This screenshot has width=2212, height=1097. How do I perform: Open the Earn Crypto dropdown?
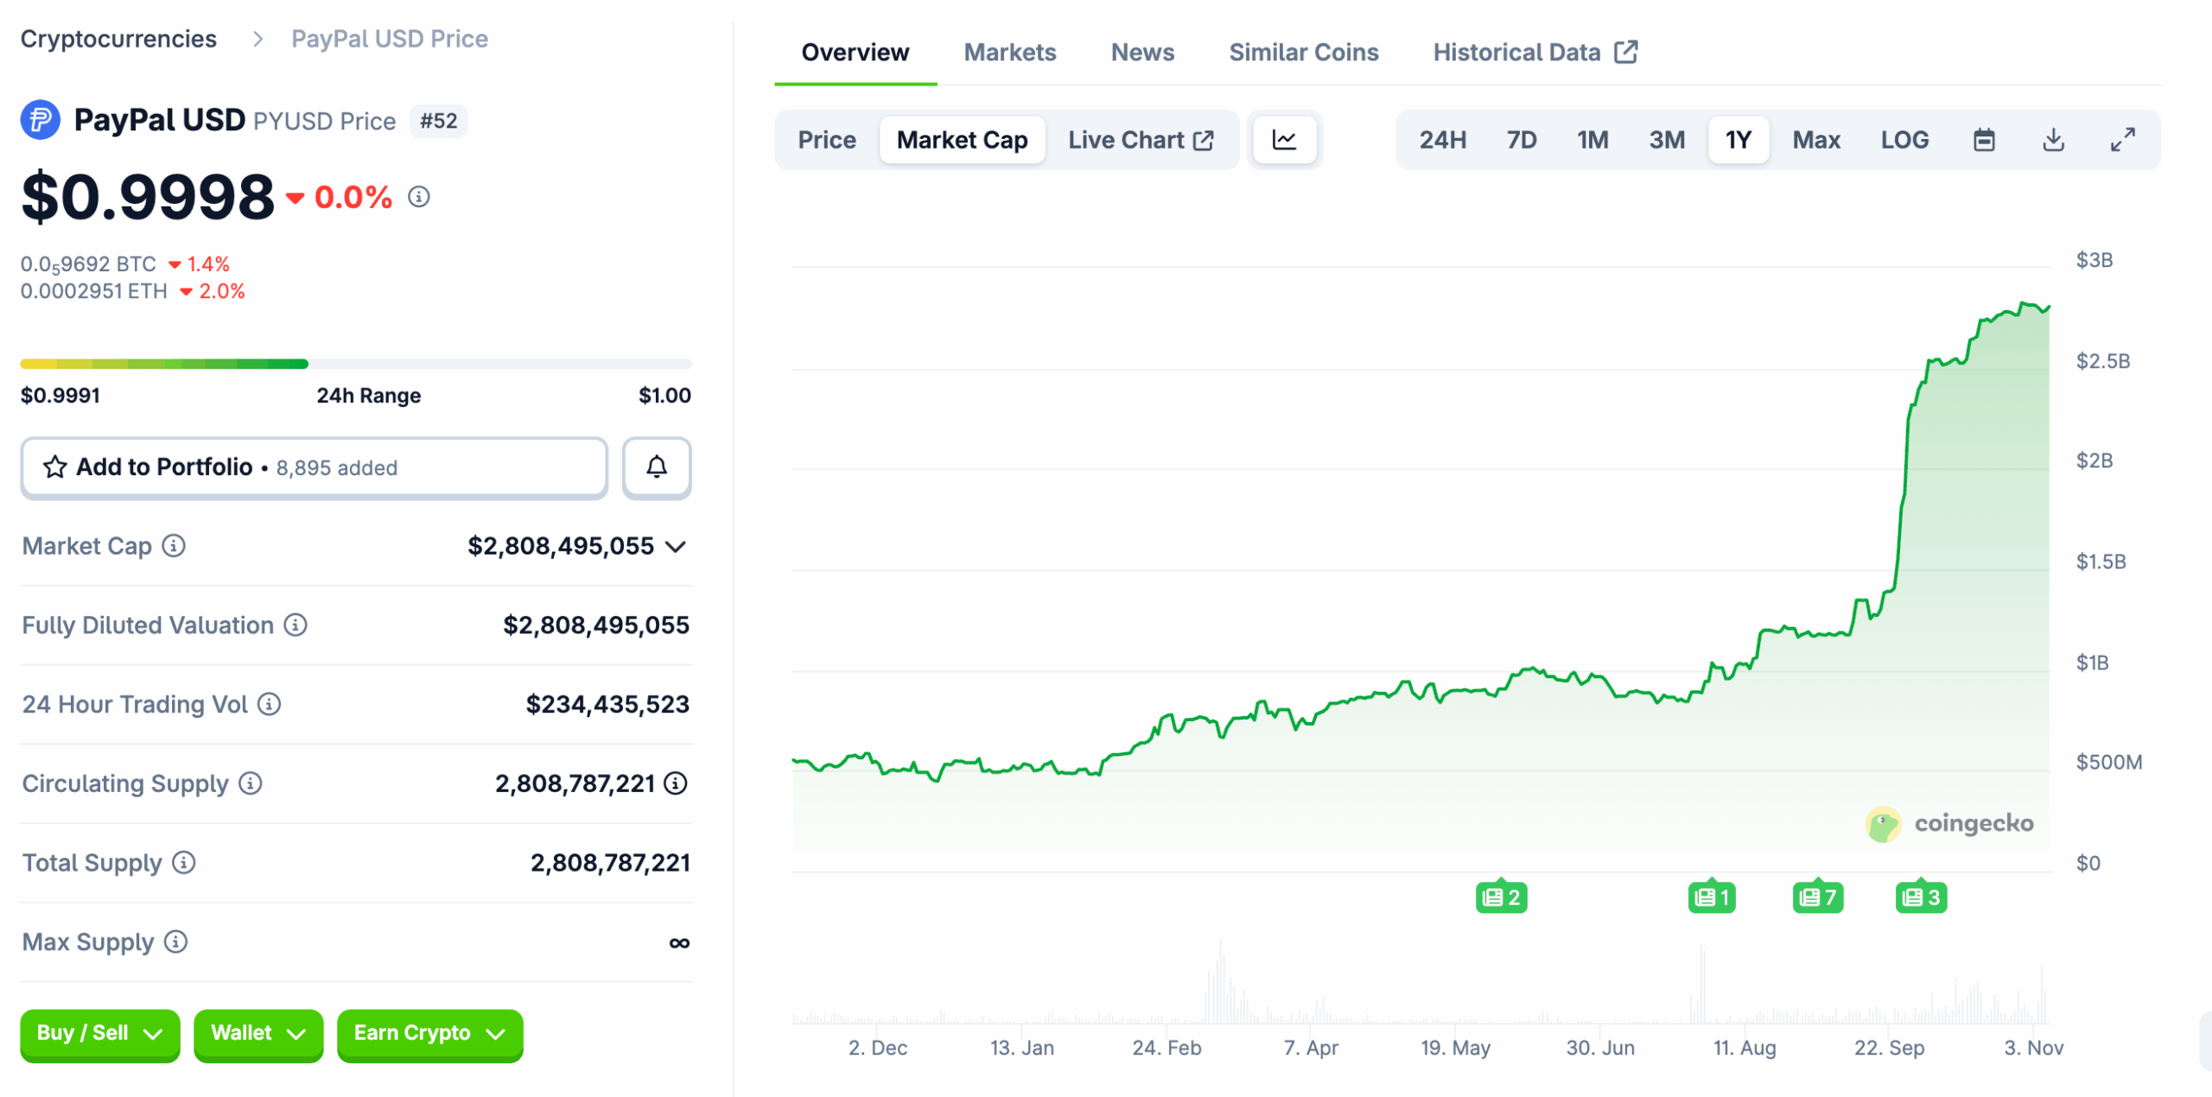pyautogui.click(x=429, y=1033)
